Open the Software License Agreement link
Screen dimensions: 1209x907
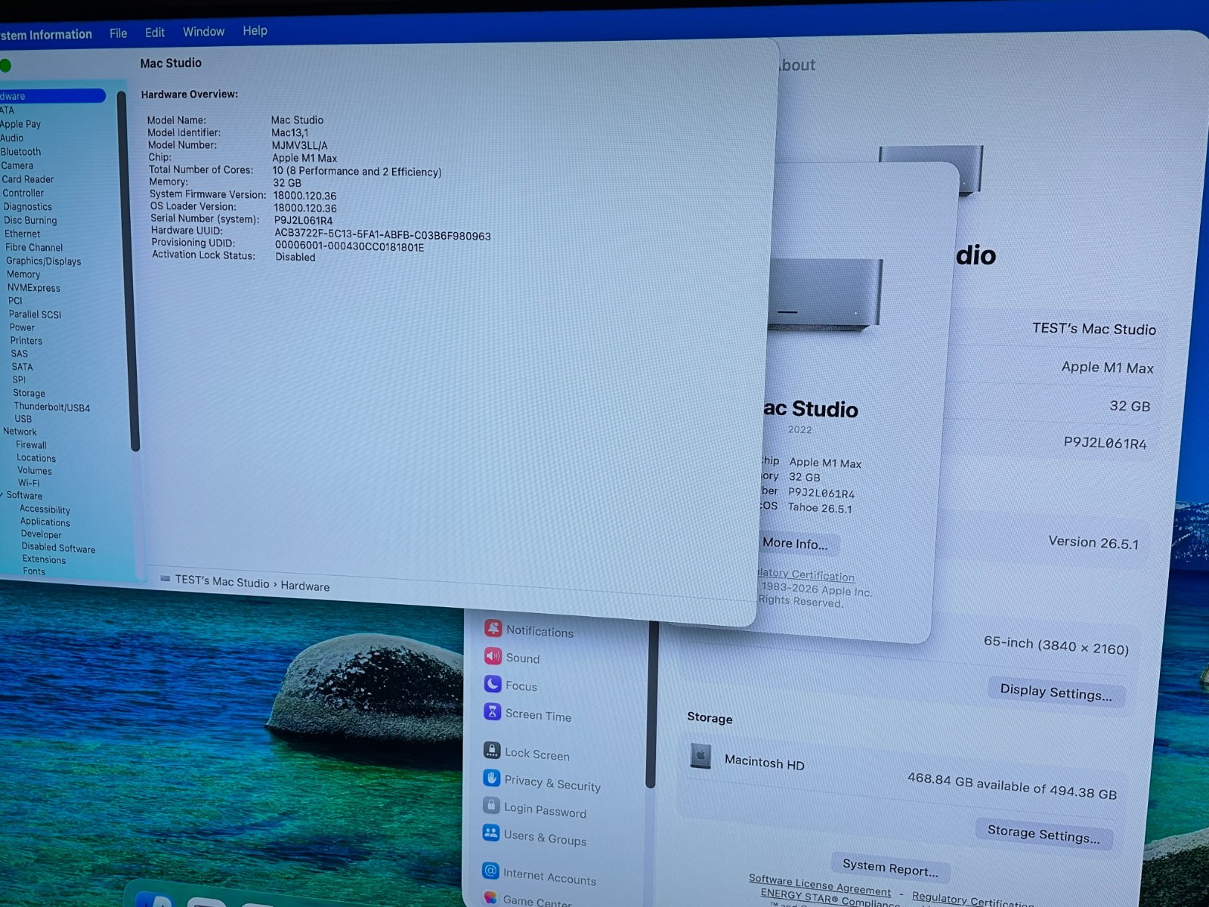click(820, 884)
